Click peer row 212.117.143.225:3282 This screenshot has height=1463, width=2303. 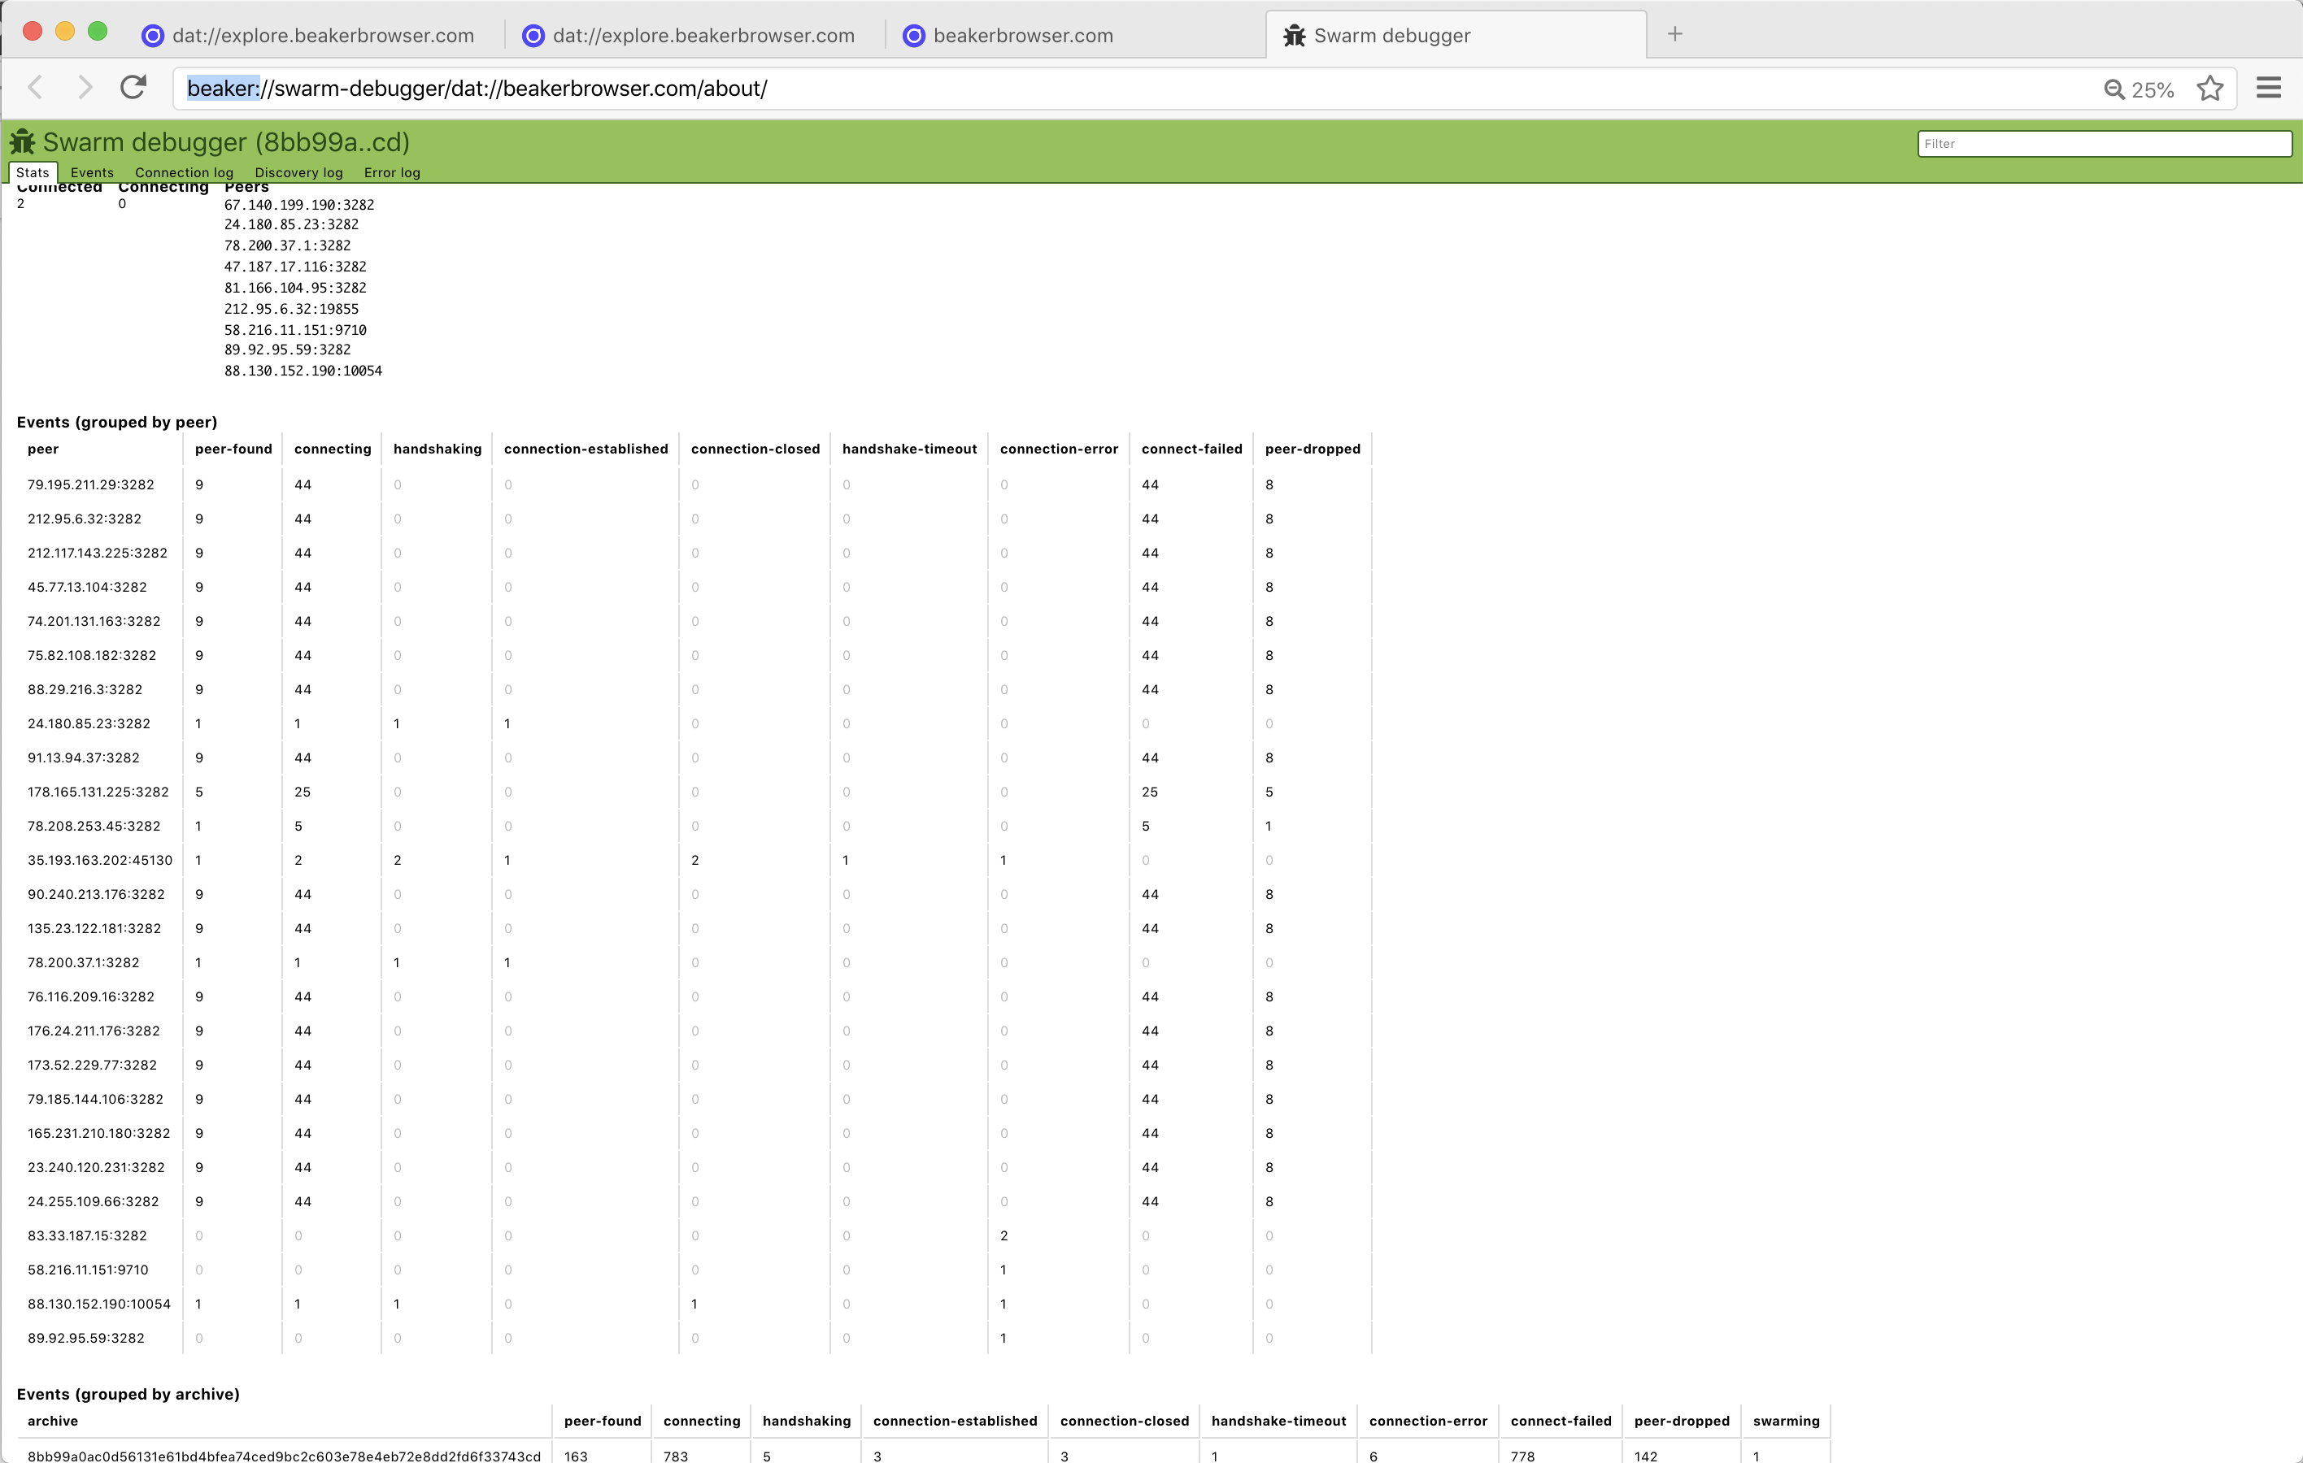coord(694,554)
